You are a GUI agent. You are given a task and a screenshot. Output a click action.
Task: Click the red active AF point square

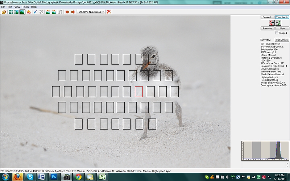tap(138, 92)
